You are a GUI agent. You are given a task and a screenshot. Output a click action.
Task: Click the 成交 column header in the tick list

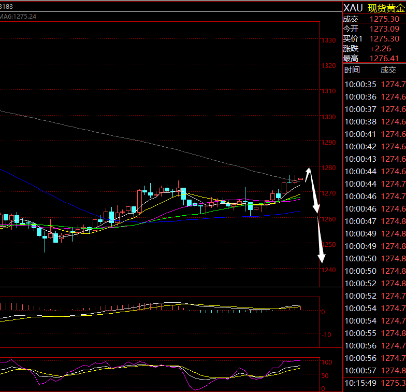[x=388, y=69]
